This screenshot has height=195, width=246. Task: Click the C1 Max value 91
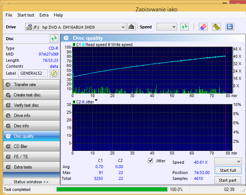click(101, 173)
